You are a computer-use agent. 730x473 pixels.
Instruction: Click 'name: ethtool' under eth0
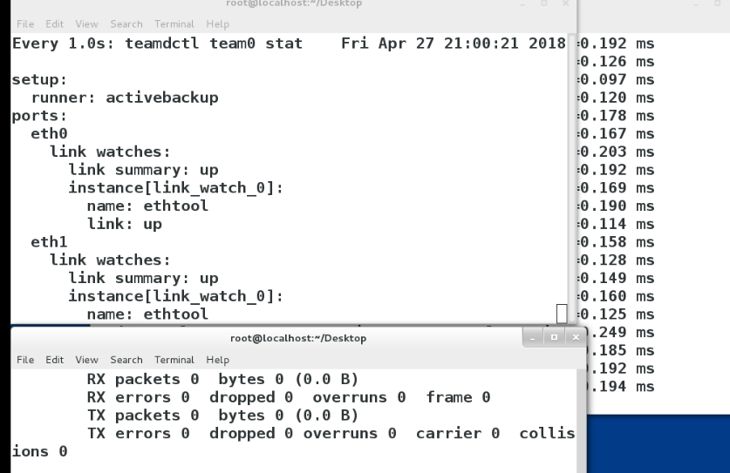tap(147, 206)
